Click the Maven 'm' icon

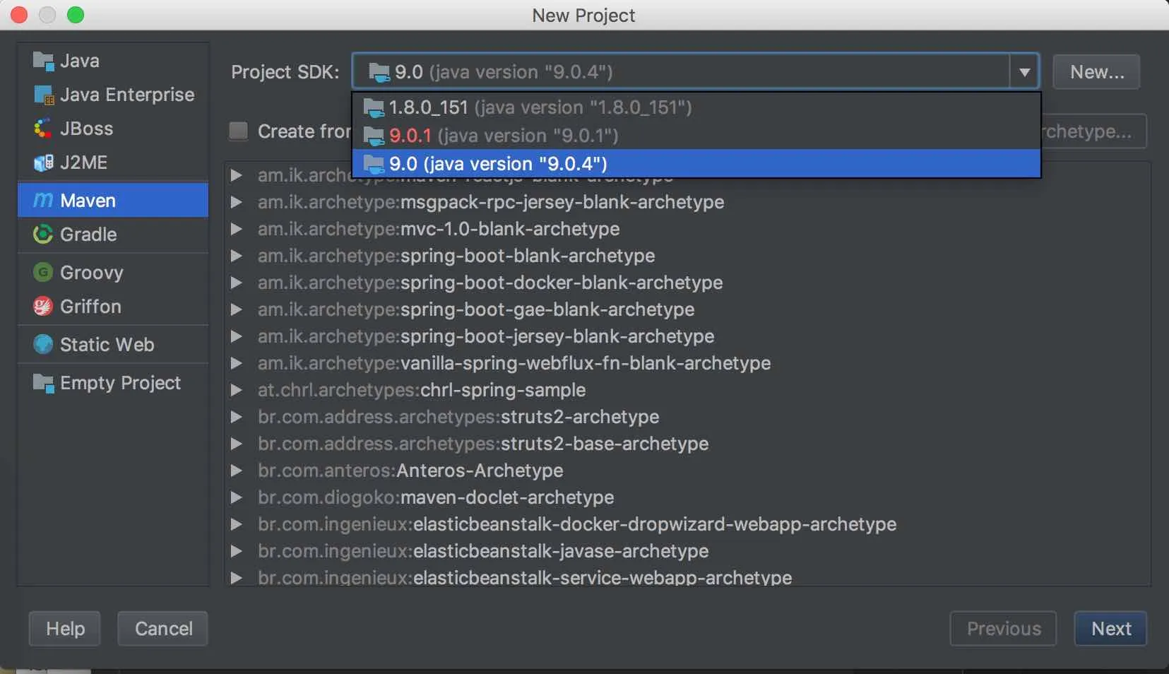[x=43, y=201]
